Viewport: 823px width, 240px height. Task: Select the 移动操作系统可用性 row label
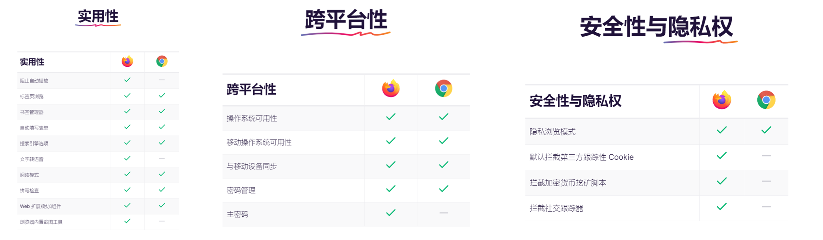[x=259, y=142]
